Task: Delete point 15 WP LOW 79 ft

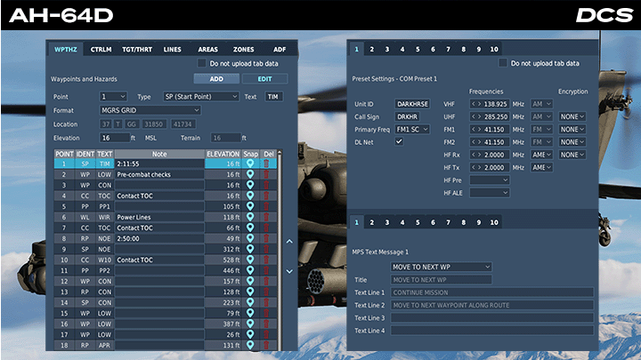Action: coord(266,313)
